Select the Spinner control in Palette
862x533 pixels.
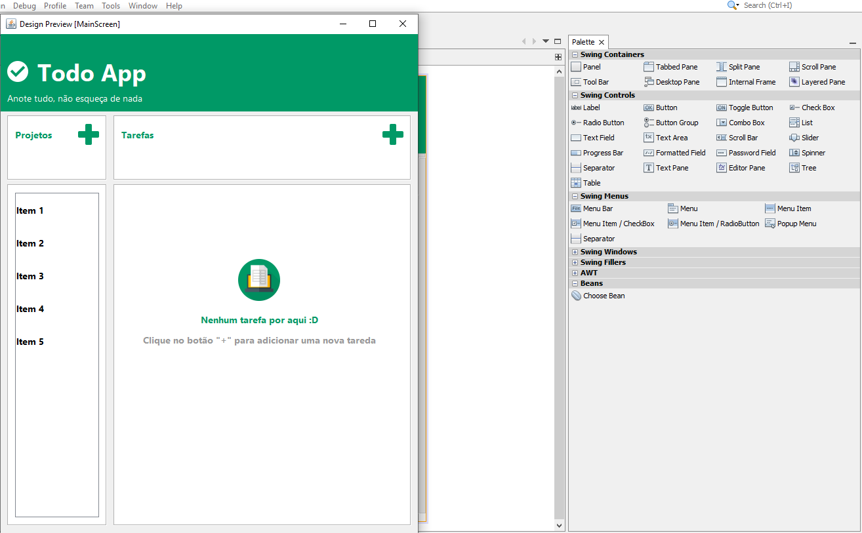pos(808,153)
